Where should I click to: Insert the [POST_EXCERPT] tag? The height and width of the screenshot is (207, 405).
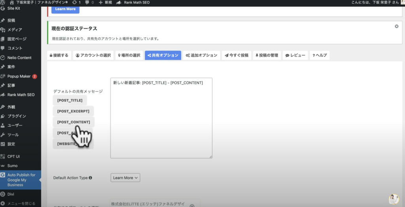73,111
